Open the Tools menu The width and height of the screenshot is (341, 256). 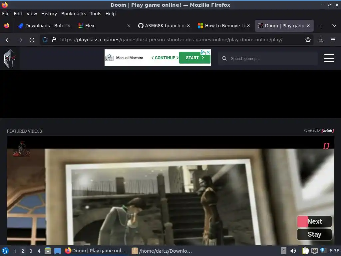(x=96, y=14)
